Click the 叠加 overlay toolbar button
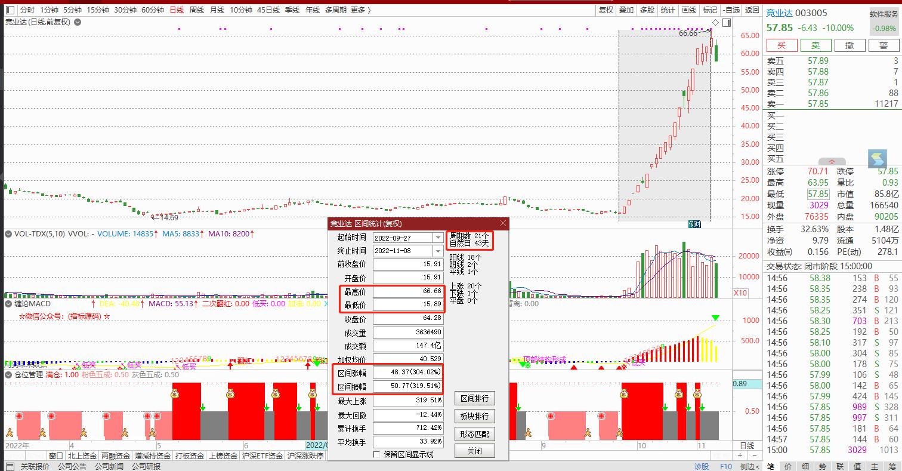 [626, 10]
